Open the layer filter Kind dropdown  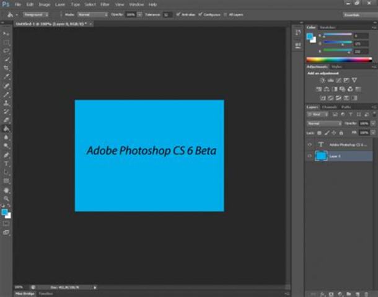(x=317, y=114)
